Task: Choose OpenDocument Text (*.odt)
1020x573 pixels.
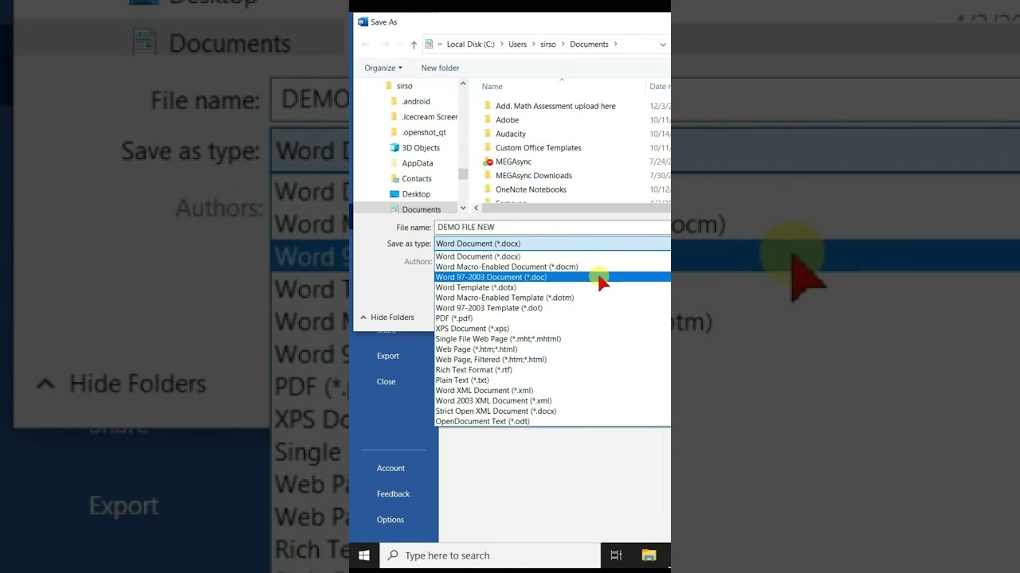Action: click(x=553, y=422)
